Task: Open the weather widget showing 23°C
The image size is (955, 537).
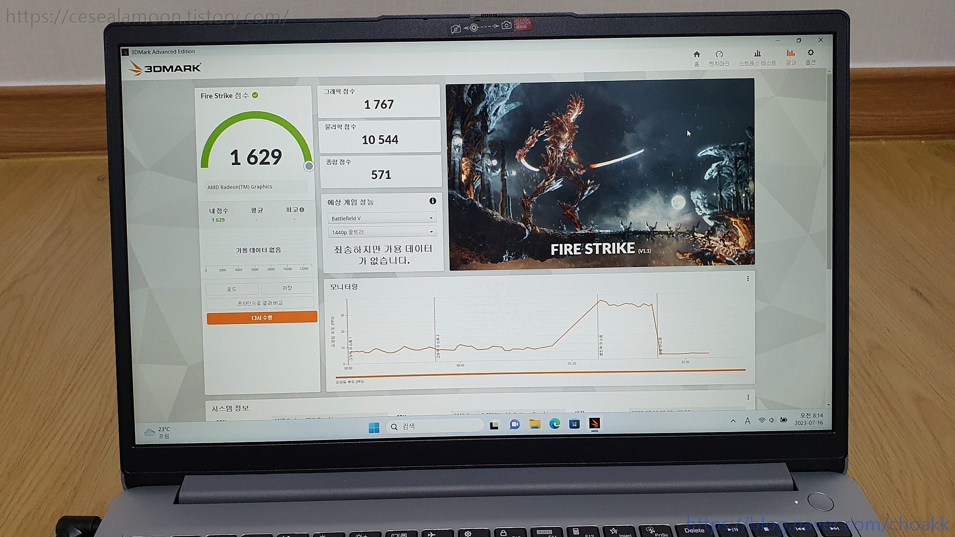Action: click(157, 433)
